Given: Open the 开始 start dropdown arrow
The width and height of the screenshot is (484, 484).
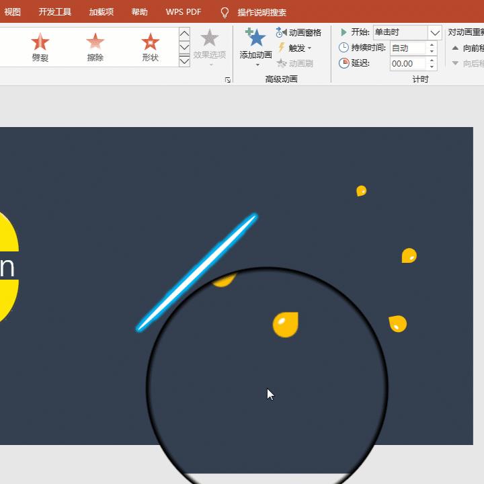Looking at the screenshot, I should pos(435,32).
